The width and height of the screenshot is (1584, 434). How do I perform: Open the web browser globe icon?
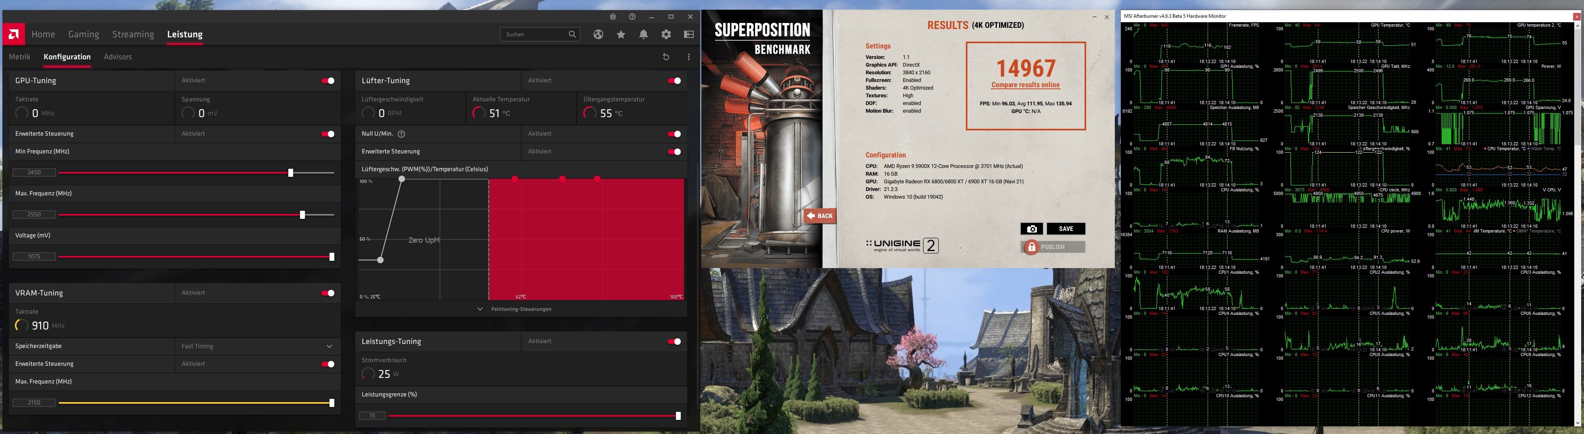click(x=598, y=34)
